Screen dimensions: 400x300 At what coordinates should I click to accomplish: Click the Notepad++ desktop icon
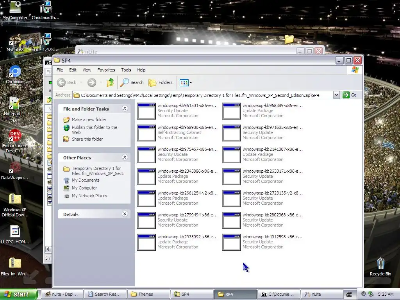pyautogui.click(x=15, y=106)
